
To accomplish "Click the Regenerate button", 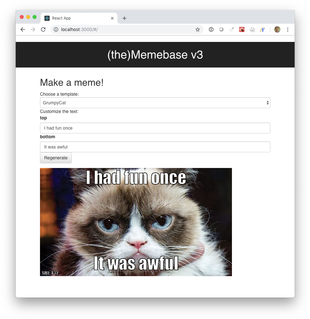I will click(56, 158).
